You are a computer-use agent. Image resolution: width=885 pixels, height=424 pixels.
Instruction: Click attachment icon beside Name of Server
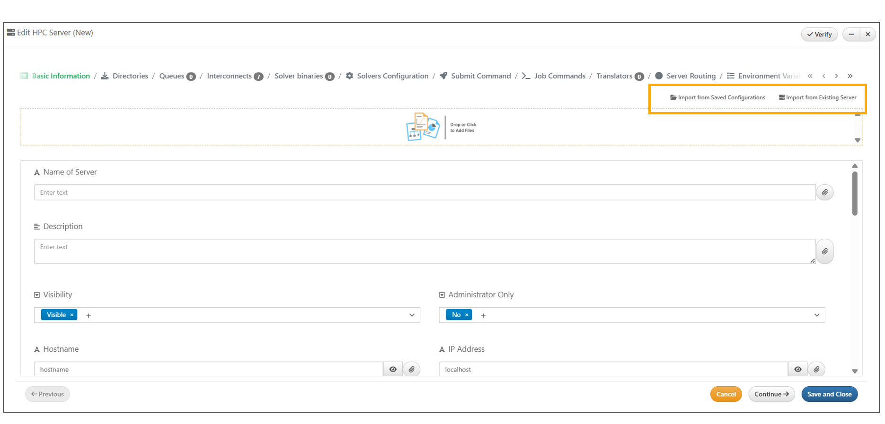824,192
